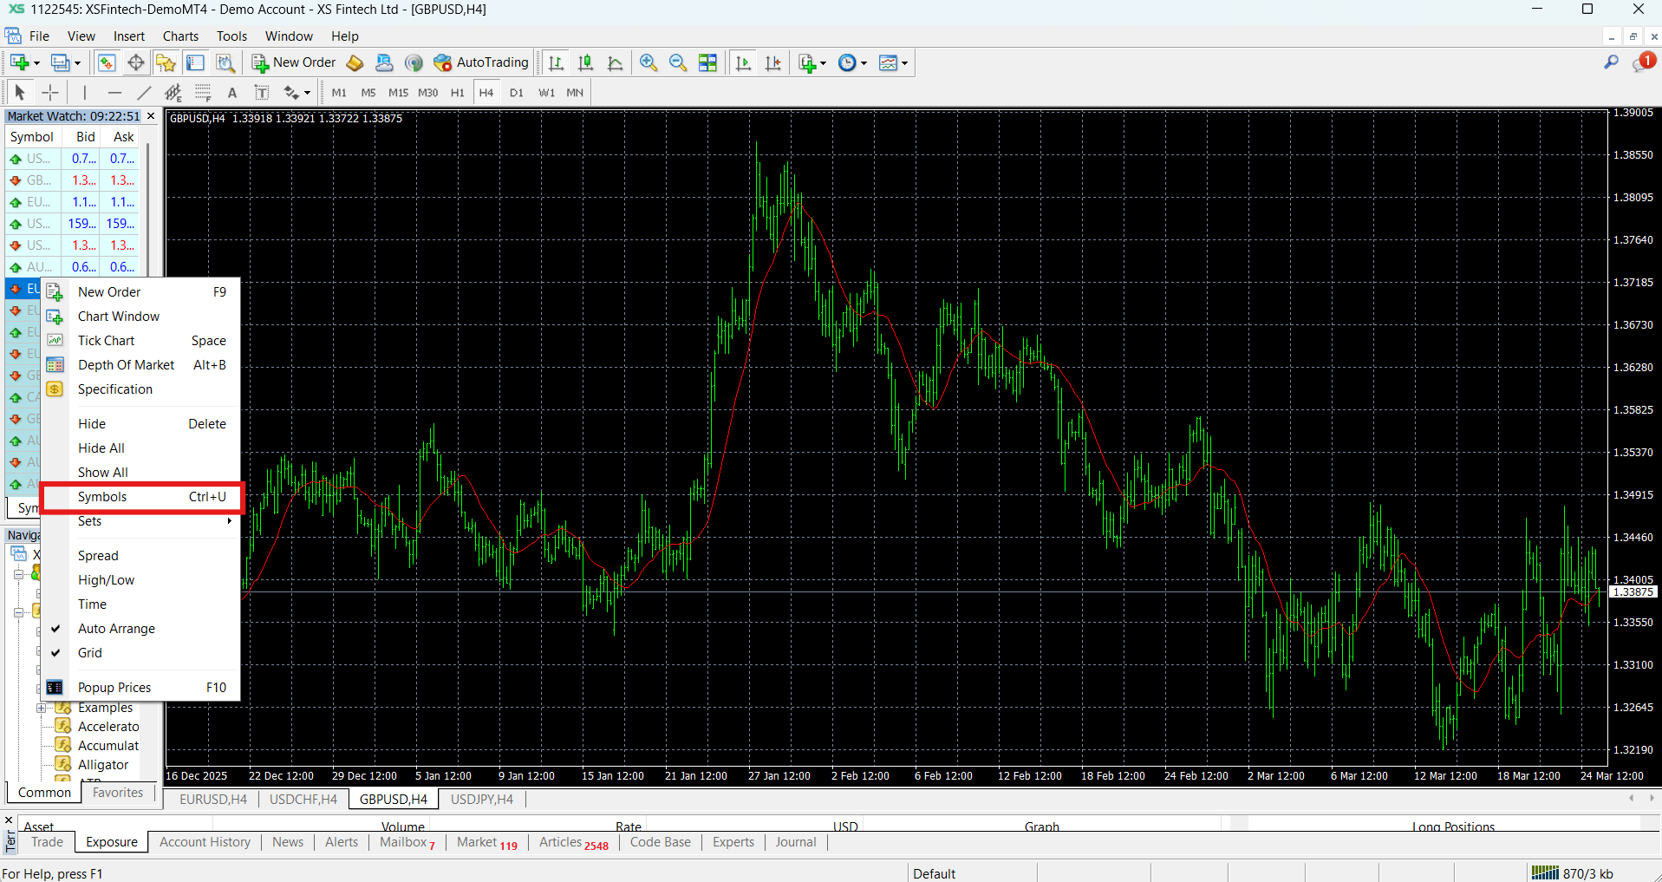Image resolution: width=1662 pixels, height=882 pixels.
Task: Select the Fibonacci Retracement tool
Action: tap(203, 92)
